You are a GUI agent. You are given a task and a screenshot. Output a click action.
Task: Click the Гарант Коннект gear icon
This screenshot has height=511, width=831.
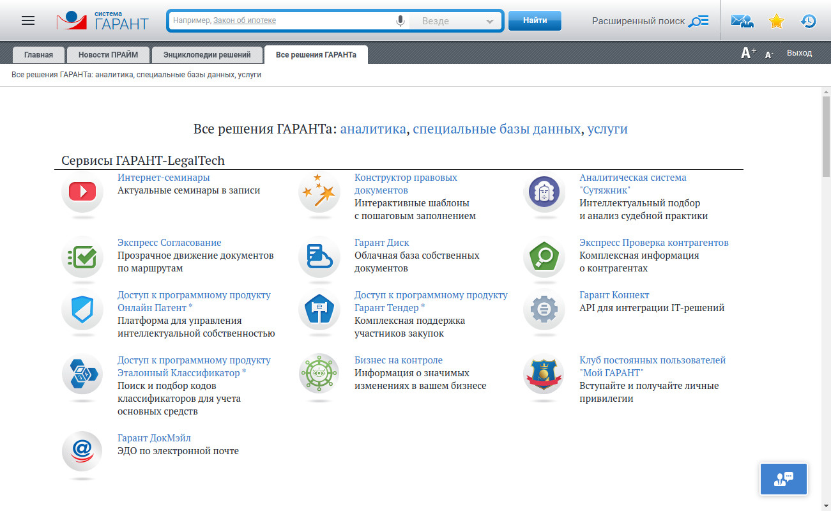pos(544,309)
